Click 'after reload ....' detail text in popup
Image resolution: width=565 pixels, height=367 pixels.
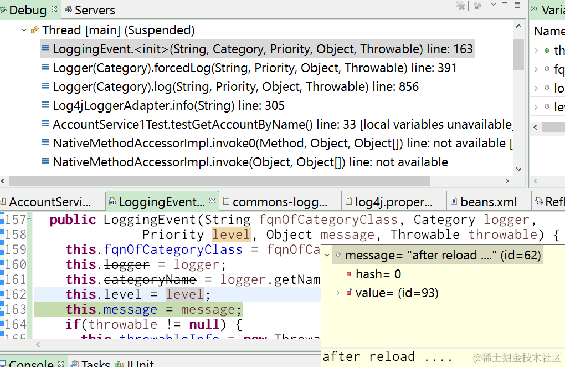387,356
